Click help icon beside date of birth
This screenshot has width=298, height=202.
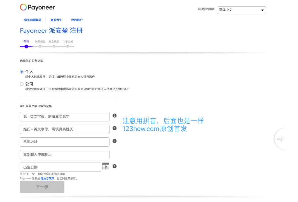click(115, 166)
